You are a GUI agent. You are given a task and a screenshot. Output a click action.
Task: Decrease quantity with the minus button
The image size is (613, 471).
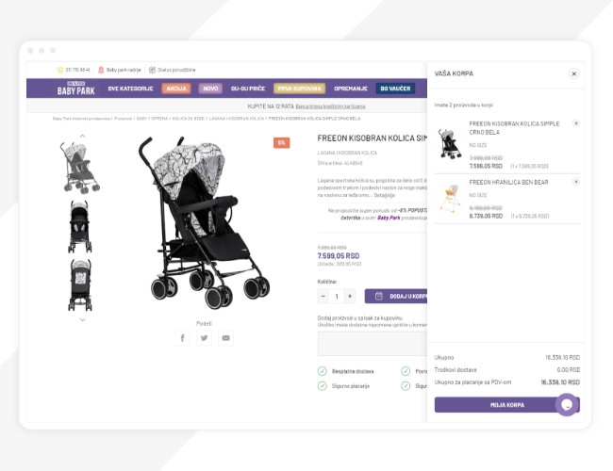coord(323,296)
